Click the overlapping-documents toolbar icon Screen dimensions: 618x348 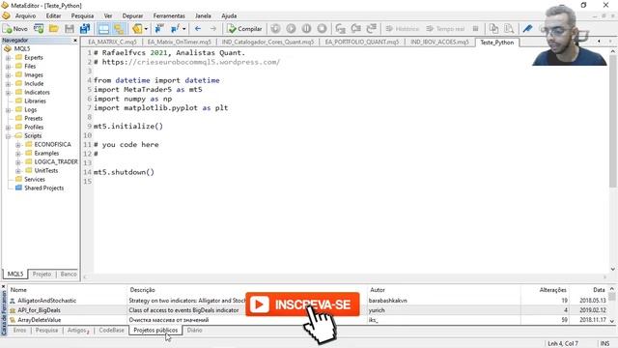[493, 28]
